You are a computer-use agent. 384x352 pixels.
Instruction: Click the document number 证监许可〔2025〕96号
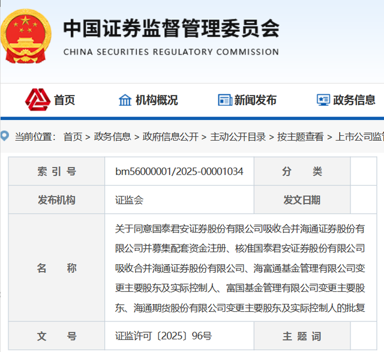click(164, 336)
